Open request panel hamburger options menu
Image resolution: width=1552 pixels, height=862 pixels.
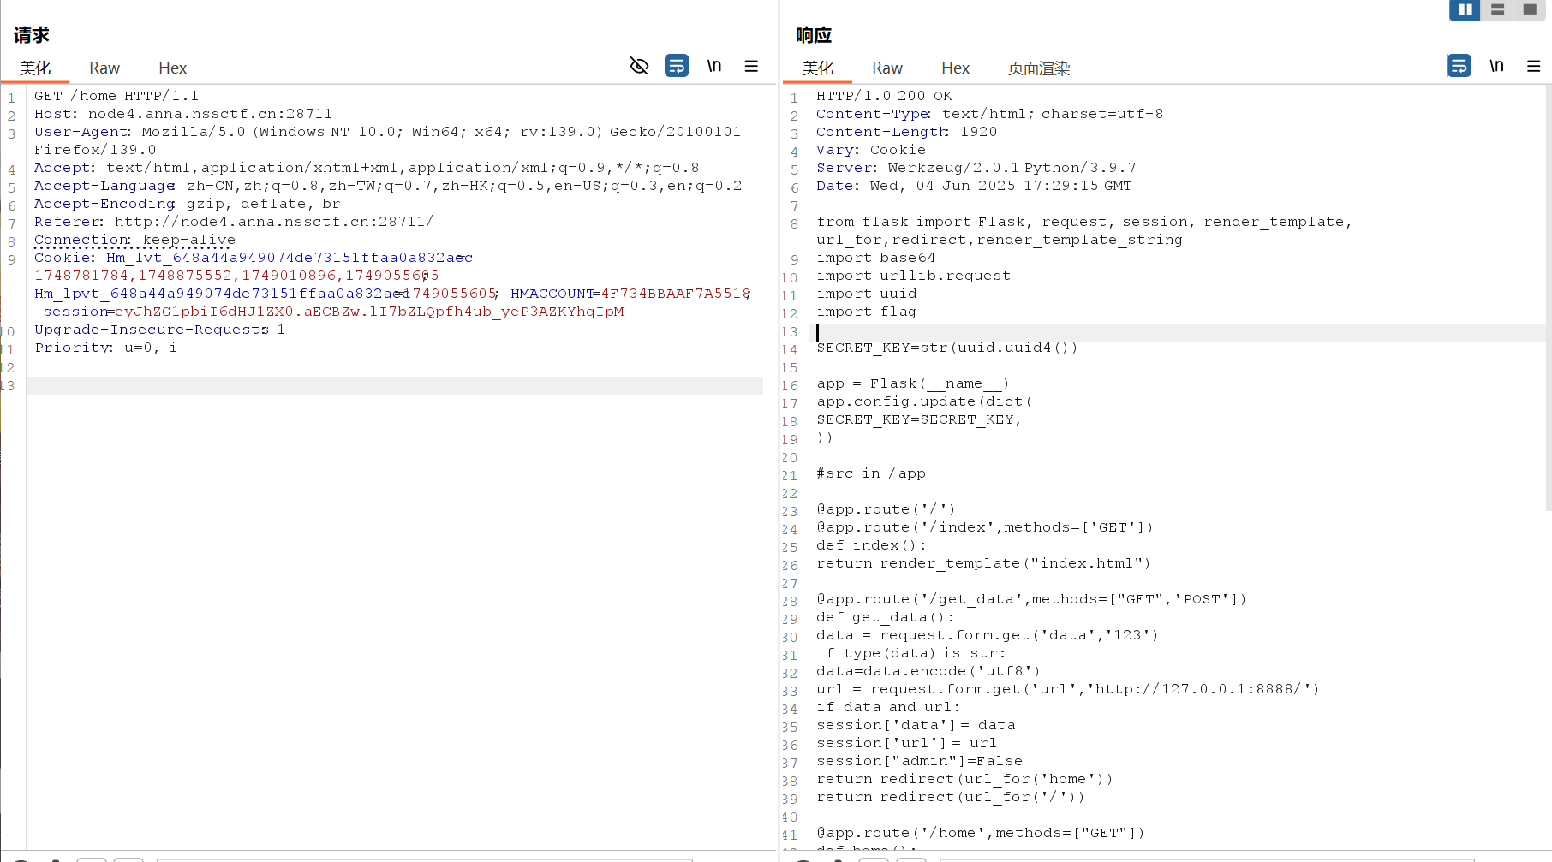[x=751, y=66]
